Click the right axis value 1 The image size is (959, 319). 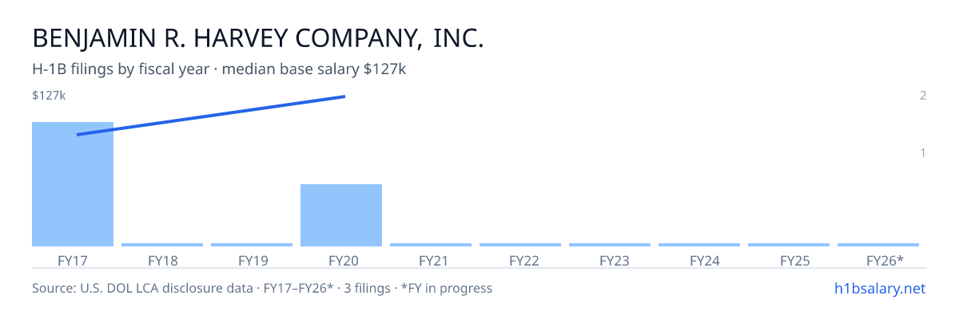pyautogui.click(x=923, y=152)
